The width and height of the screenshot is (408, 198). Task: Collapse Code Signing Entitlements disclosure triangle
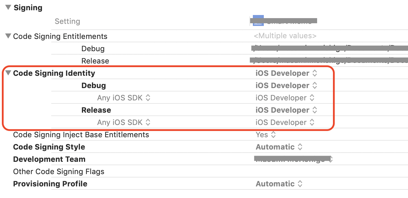[x=8, y=36]
